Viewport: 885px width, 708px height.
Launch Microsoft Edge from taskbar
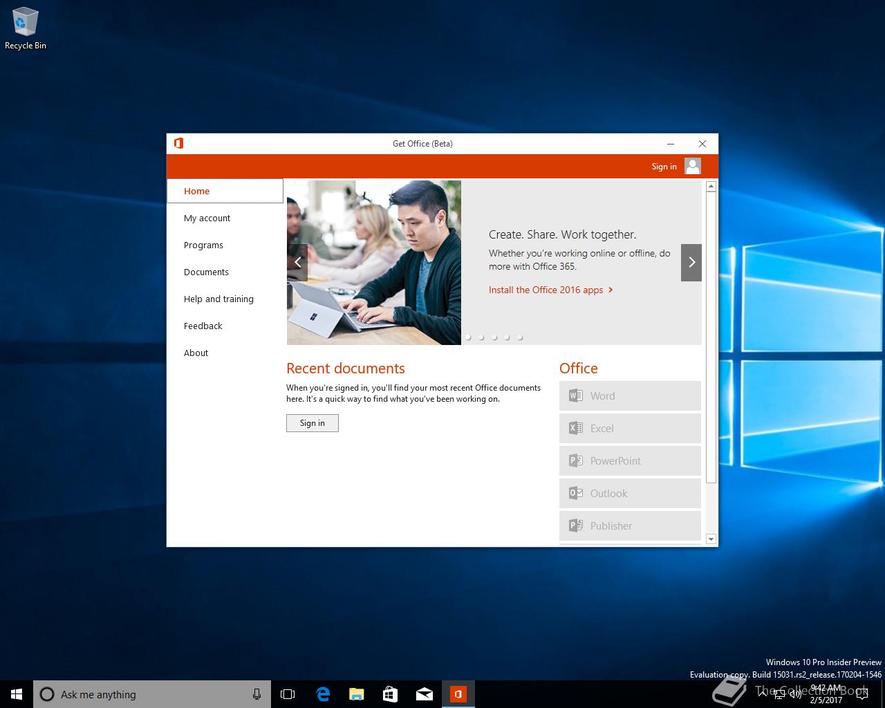(x=323, y=694)
